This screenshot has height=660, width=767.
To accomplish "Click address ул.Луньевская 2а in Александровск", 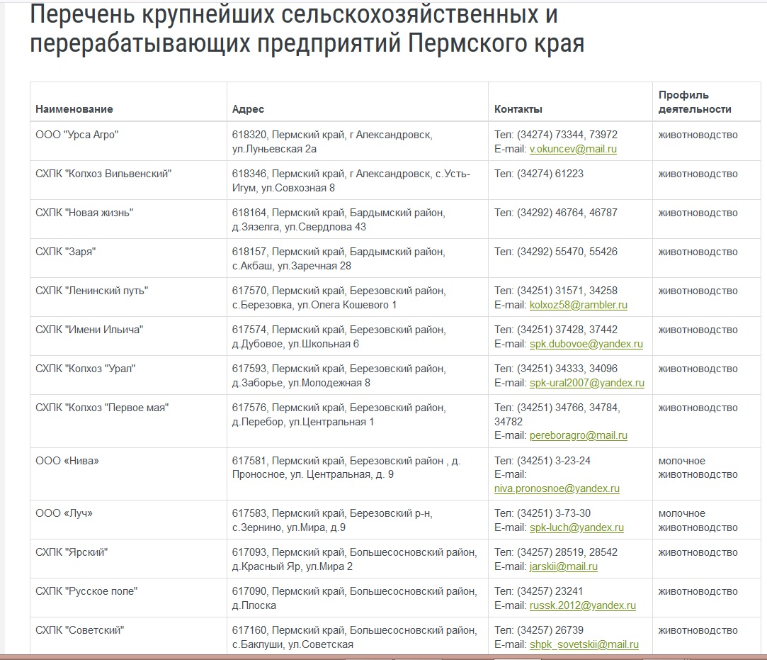I will [x=332, y=142].
